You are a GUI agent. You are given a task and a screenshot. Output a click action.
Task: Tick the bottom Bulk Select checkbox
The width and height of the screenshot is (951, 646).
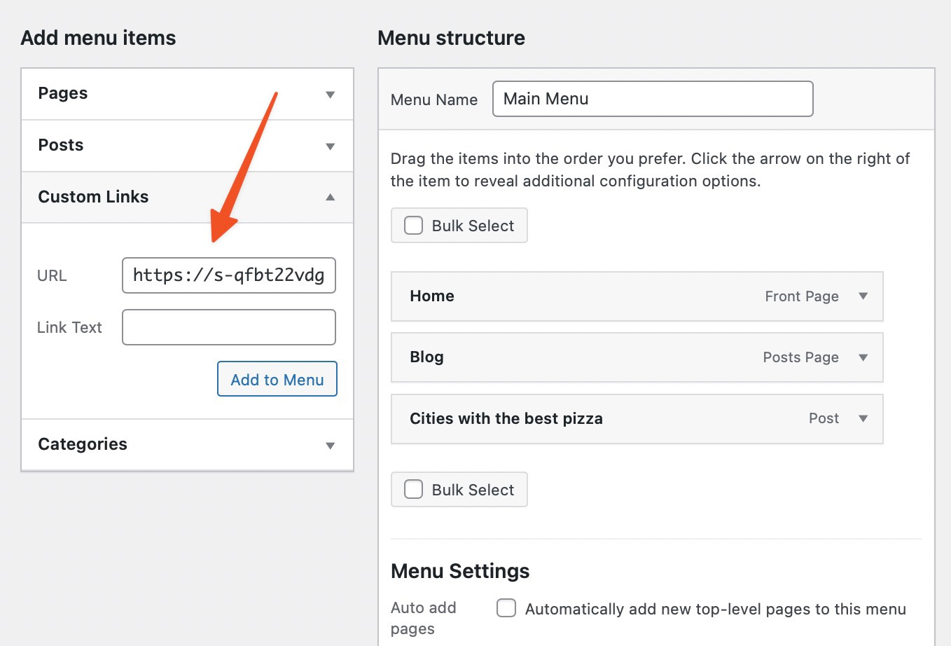pos(414,490)
